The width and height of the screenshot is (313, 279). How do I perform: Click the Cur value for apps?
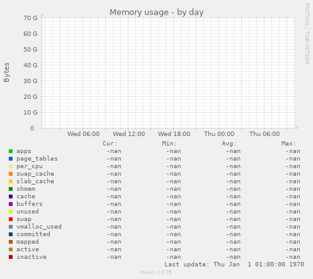pos(114,151)
